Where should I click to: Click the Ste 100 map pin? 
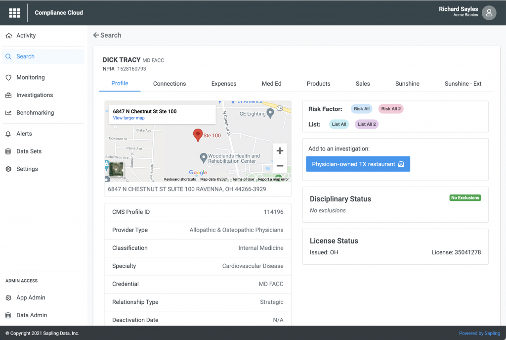198,134
